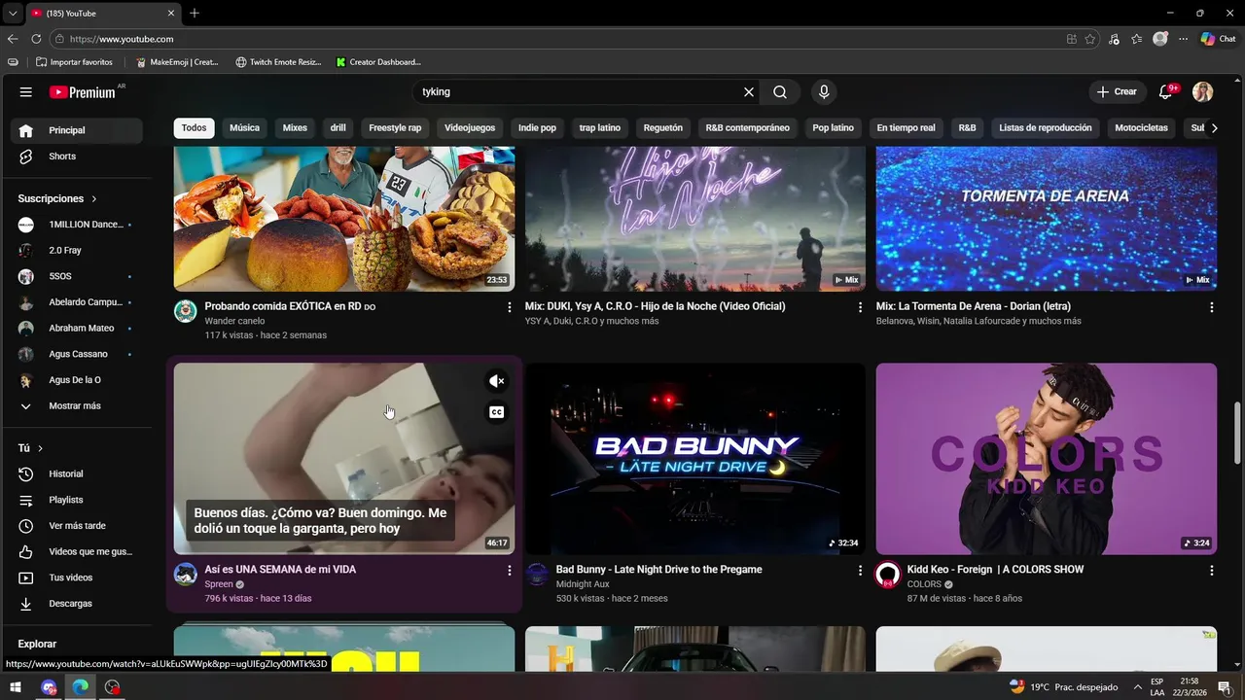Click the browser address bar
Viewport: 1245px width, 700px height.
coord(554,39)
